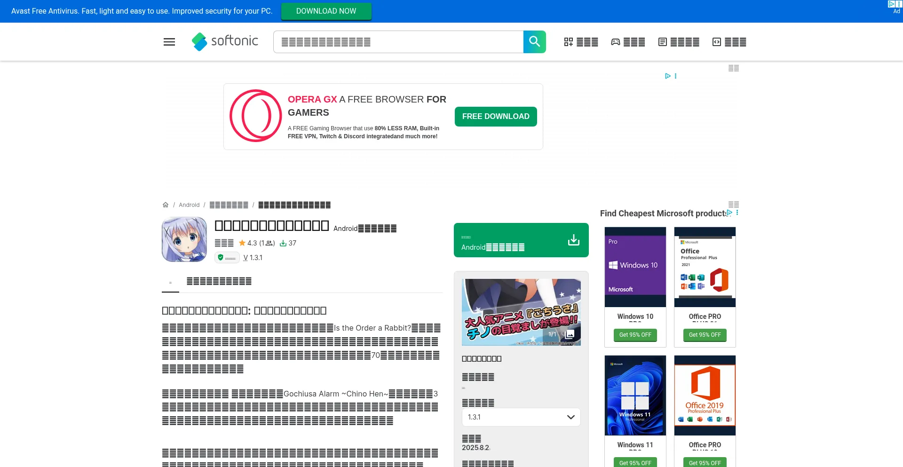Image resolution: width=903 pixels, height=467 pixels.
Task: Focus the Softonic search input field
Action: tap(398, 42)
